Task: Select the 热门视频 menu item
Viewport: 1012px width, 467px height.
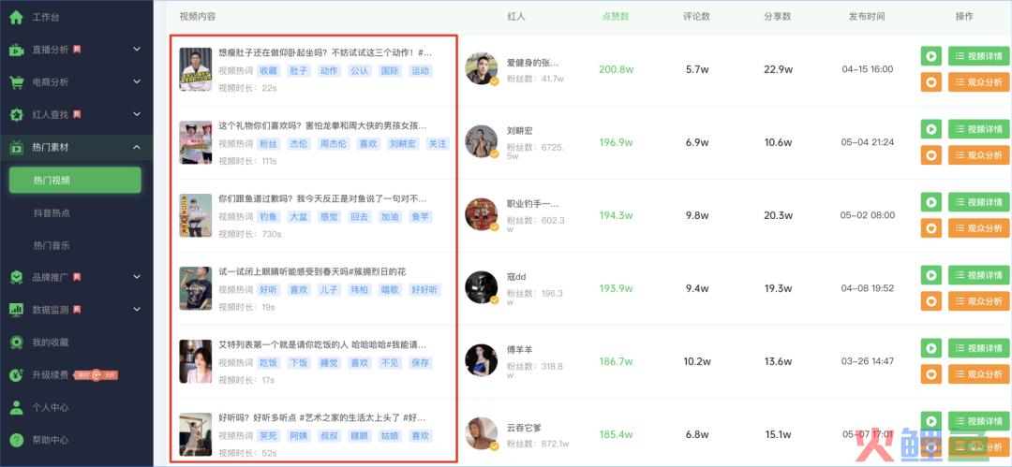Action: point(75,180)
